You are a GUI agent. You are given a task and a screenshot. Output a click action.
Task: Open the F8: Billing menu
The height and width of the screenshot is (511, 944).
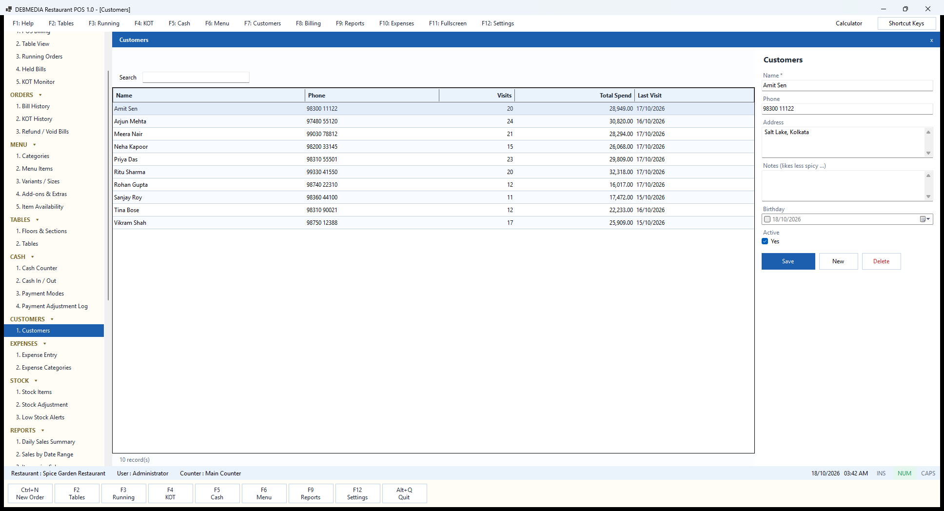click(308, 23)
